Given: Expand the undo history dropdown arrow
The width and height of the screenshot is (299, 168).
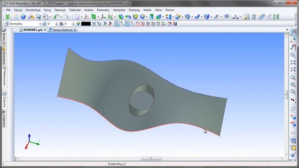Looking at the screenshot, I should pyautogui.click(x=61, y=17).
